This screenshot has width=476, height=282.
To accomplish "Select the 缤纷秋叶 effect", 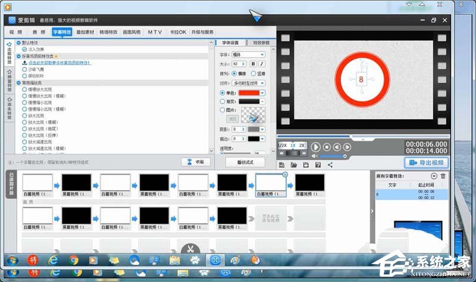I will pos(33,76).
